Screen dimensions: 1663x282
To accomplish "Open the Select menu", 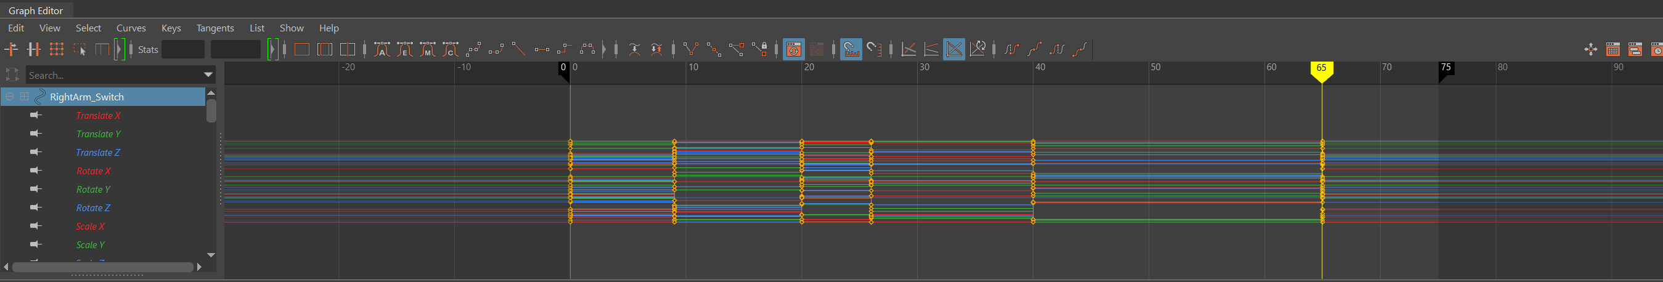I will [88, 28].
